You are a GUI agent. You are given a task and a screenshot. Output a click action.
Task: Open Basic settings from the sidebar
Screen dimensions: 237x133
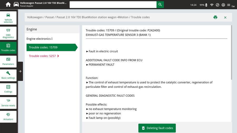(8, 75)
